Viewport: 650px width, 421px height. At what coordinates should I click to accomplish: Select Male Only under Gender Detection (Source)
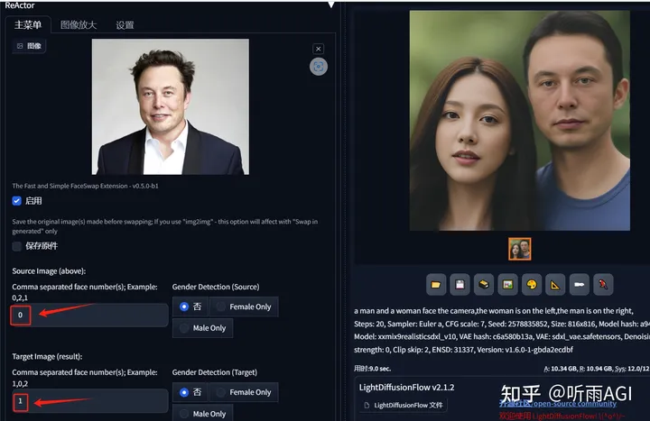click(x=203, y=328)
